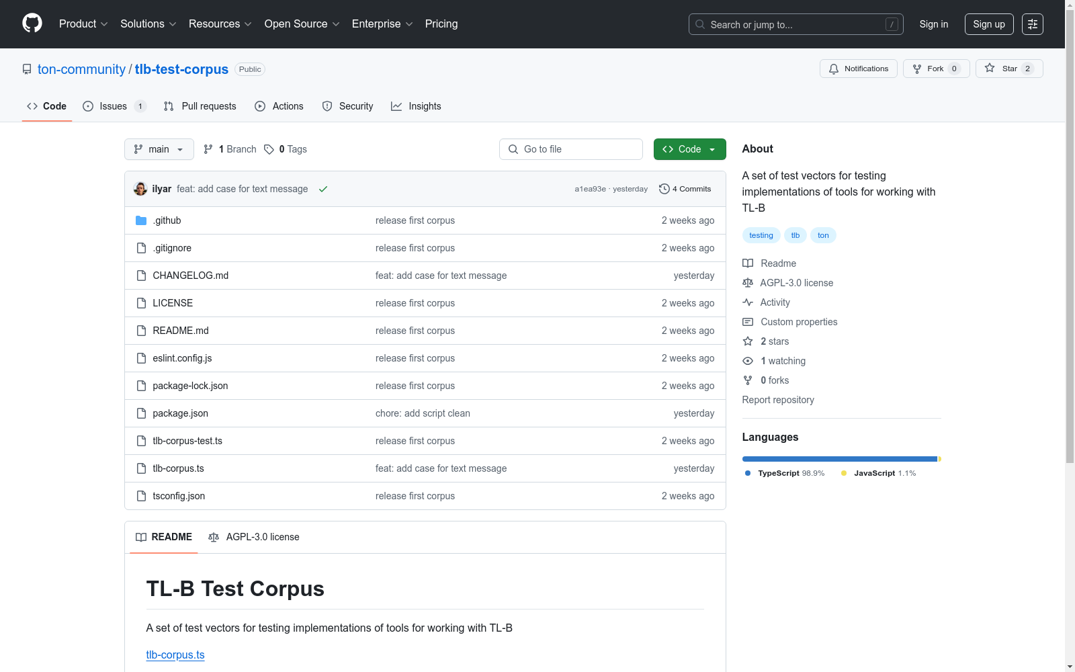Open the main branch switcher dropdown
The image size is (1075, 672).
pyautogui.click(x=159, y=149)
